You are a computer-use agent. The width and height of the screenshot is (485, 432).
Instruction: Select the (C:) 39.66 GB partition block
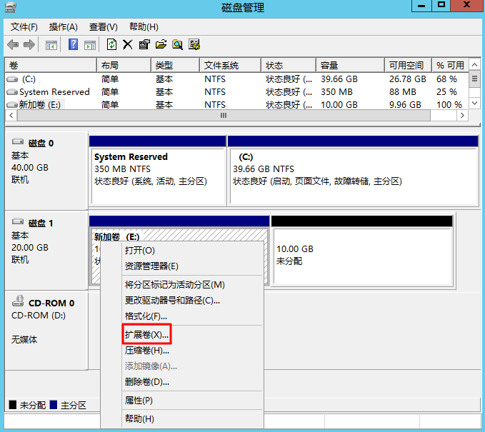(354, 171)
